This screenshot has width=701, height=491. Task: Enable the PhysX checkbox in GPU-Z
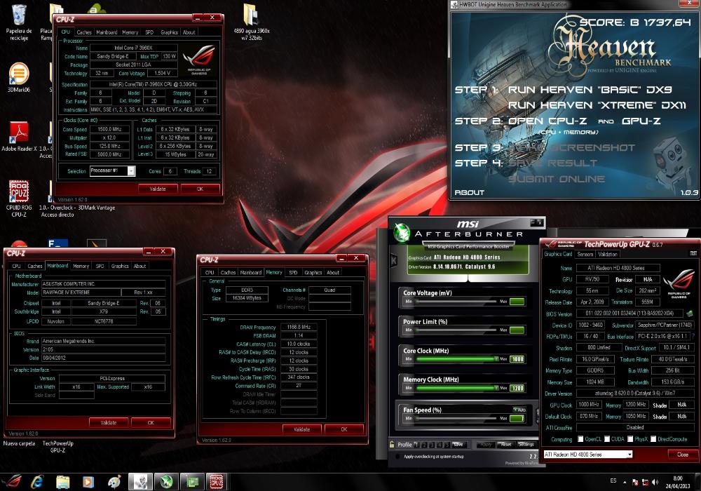tap(630, 439)
